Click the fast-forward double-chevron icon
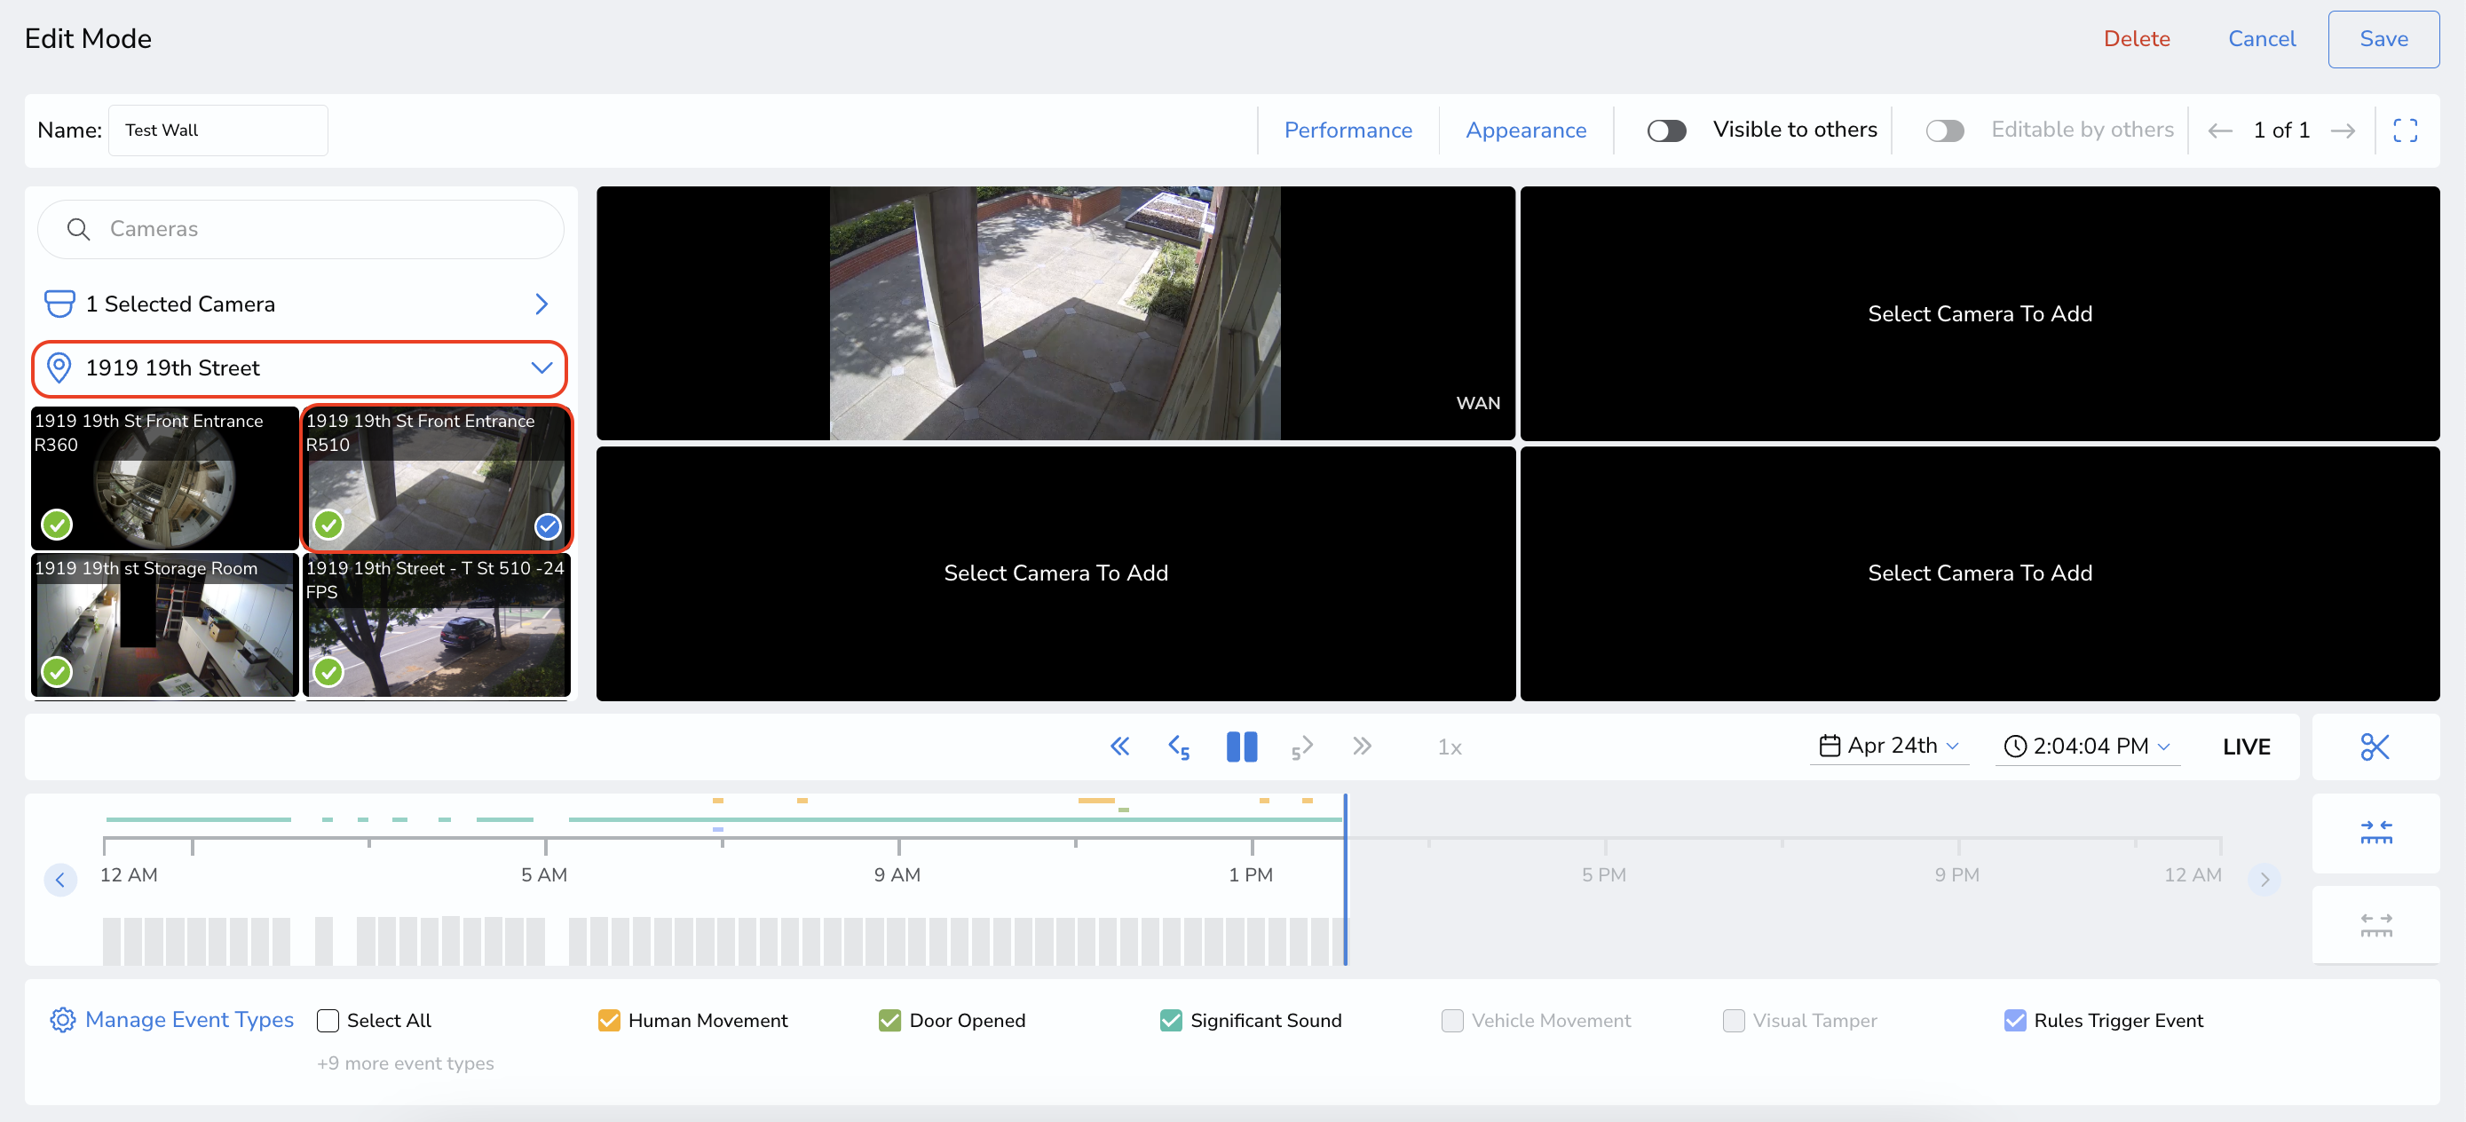Viewport: 2466px width, 1122px height. pyautogui.click(x=1363, y=746)
